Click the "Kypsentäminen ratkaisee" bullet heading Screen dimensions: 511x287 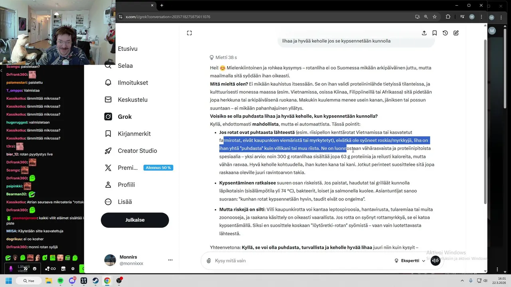(248, 183)
